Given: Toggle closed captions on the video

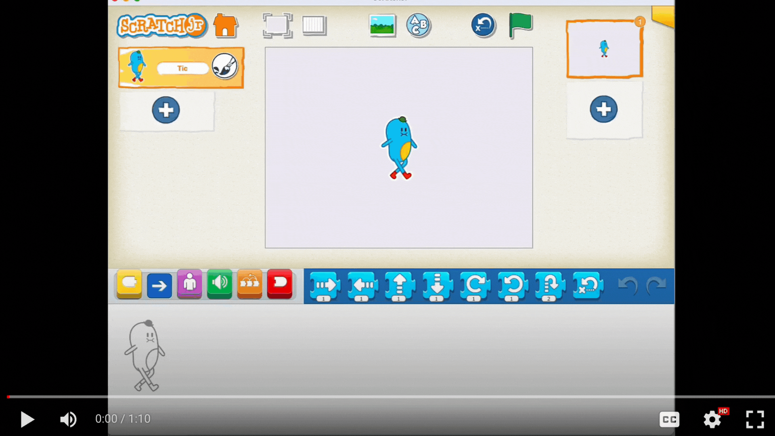Looking at the screenshot, I should [x=669, y=419].
